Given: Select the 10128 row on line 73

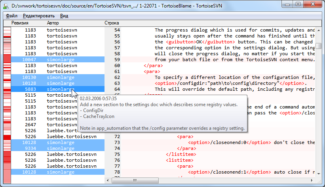Looking at the screenshot, I should pyautogui.click(x=58, y=142).
